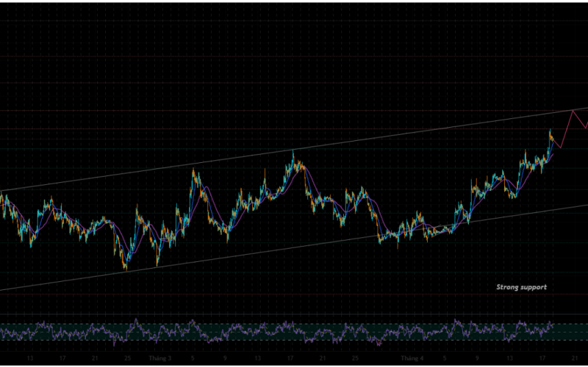588x367 pixels.
Task: Click the most recent price candle high
Action: point(551,130)
